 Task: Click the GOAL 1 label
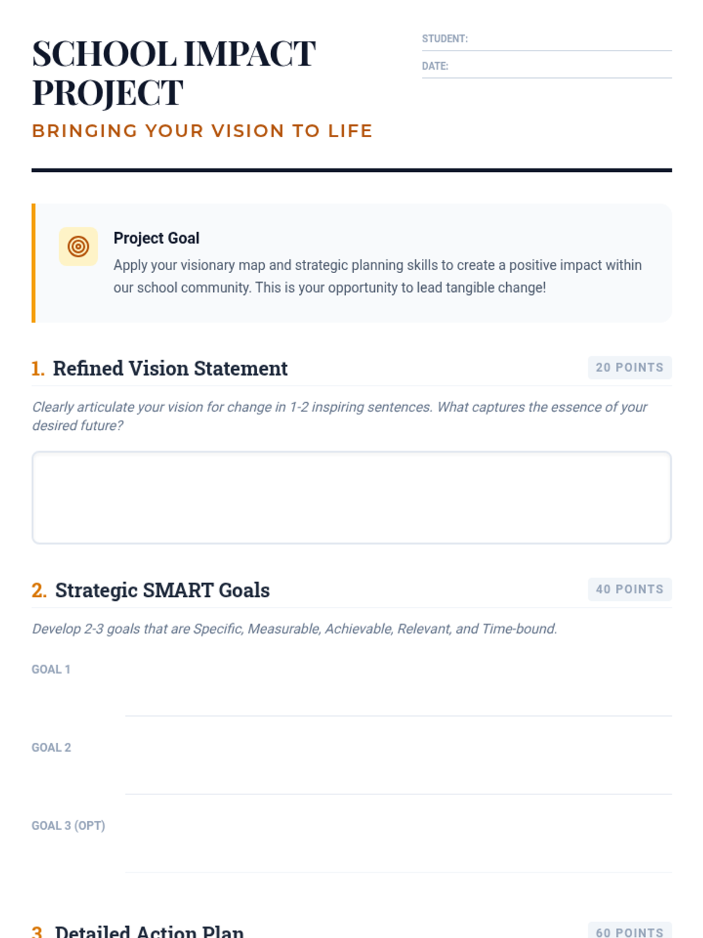51,669
